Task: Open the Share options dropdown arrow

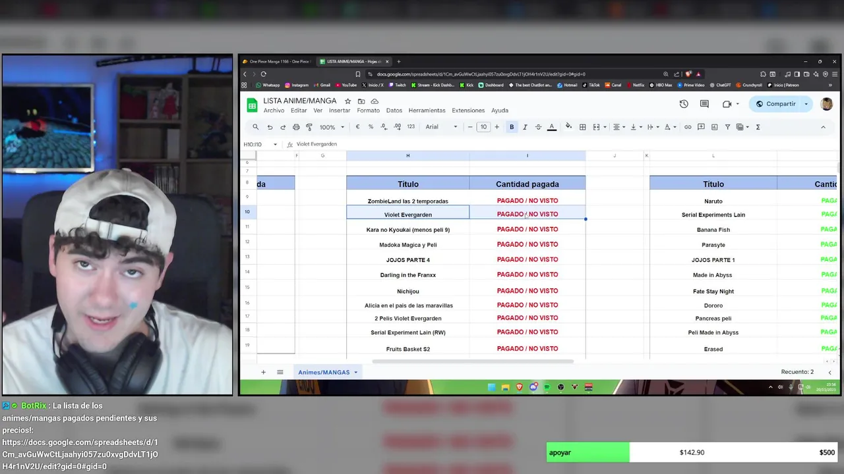Action: (806, 104)
